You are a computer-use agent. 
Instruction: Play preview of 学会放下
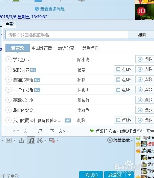pyautogui.click(x=8, y=59)
